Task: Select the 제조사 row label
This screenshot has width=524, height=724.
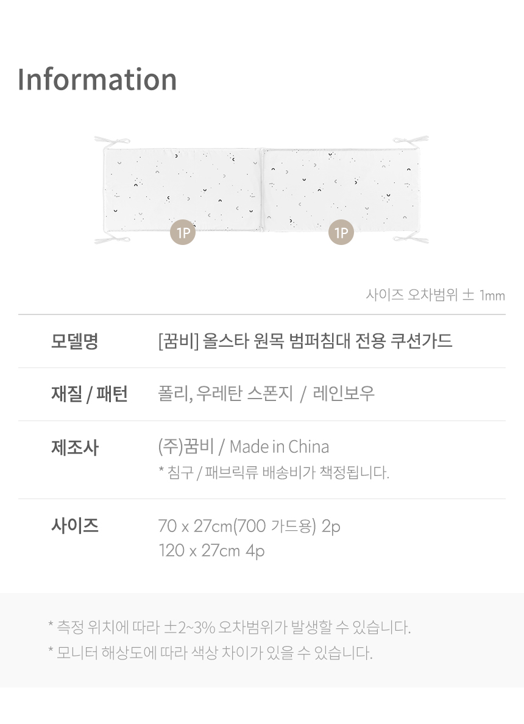Action: click(74, 448)
